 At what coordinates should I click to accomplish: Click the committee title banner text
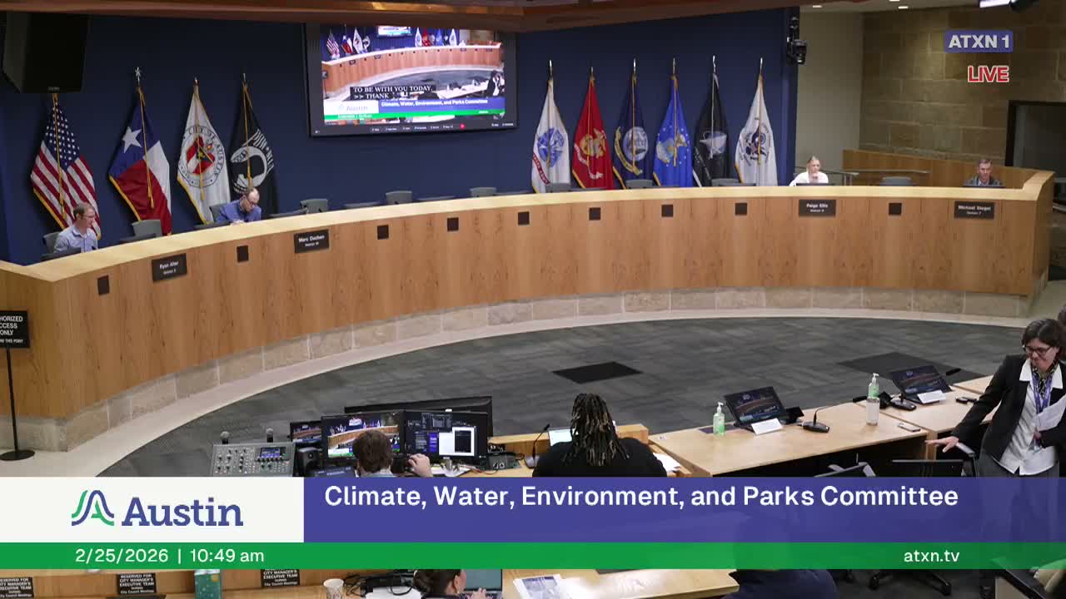click(x=640, y=497)
